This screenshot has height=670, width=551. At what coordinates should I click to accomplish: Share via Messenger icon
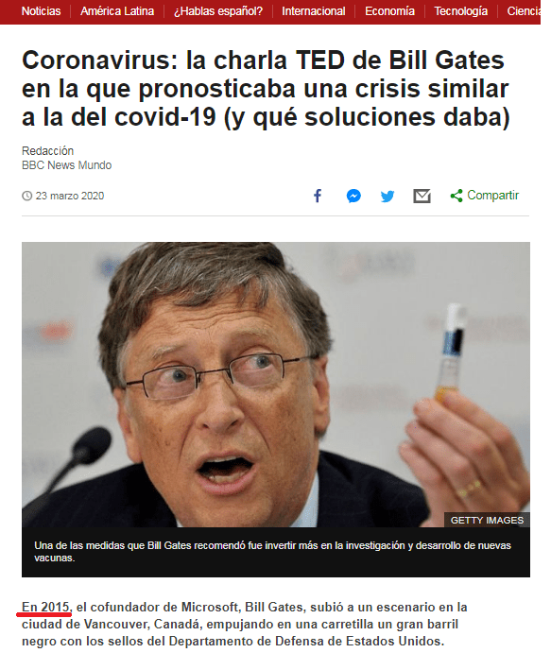pyautogui.click(x=353, y=196)
